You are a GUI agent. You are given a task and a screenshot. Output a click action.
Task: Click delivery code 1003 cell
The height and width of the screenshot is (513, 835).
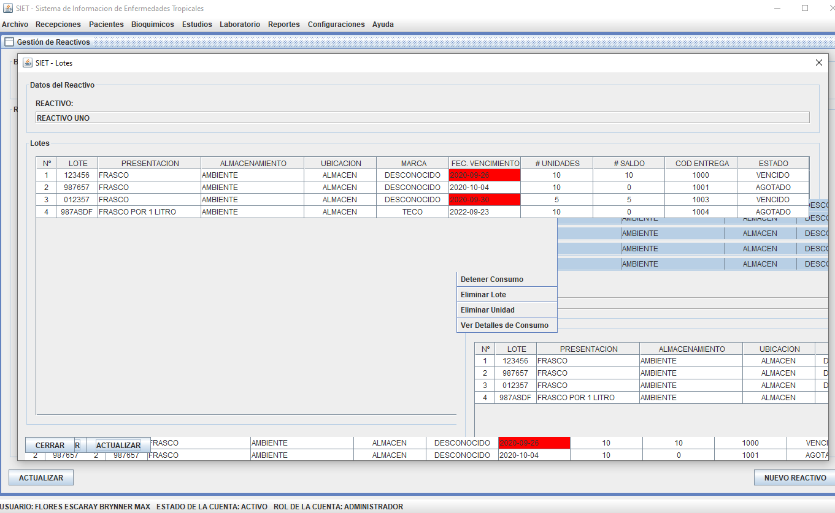tap(701, 200)
